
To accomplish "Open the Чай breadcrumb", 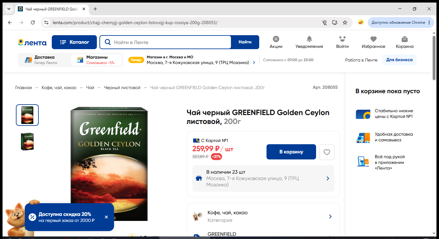I will click(x=90, y=87).
